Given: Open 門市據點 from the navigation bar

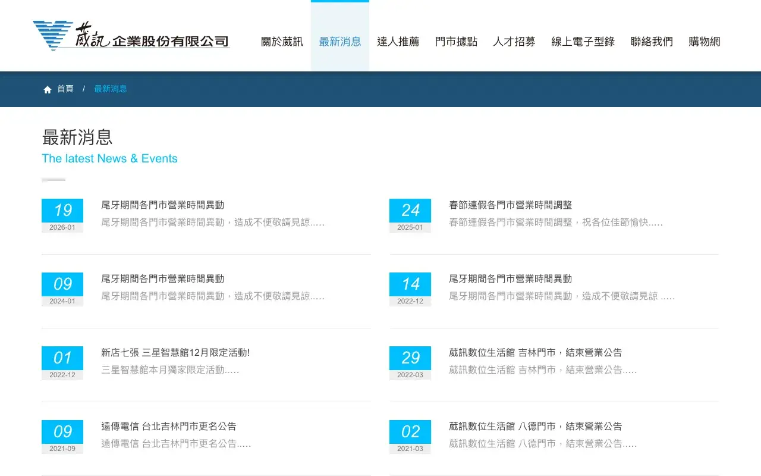Looking at the screenshot, I should pyautogui.click(x=456, y=42).
